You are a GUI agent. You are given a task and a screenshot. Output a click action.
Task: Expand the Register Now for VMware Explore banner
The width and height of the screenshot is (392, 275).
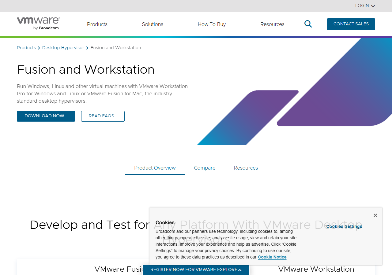pyautogui.click(x=196, y=270)
